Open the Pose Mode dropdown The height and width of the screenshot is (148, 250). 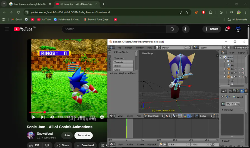(x=154, y=116)
